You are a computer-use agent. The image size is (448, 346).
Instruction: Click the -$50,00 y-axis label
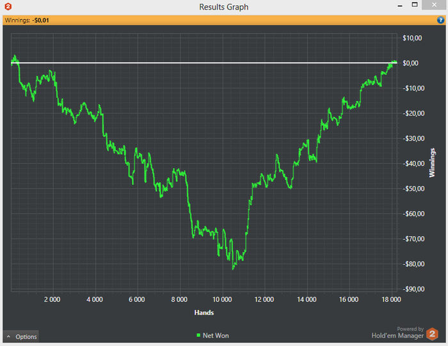tap(413, 189)
